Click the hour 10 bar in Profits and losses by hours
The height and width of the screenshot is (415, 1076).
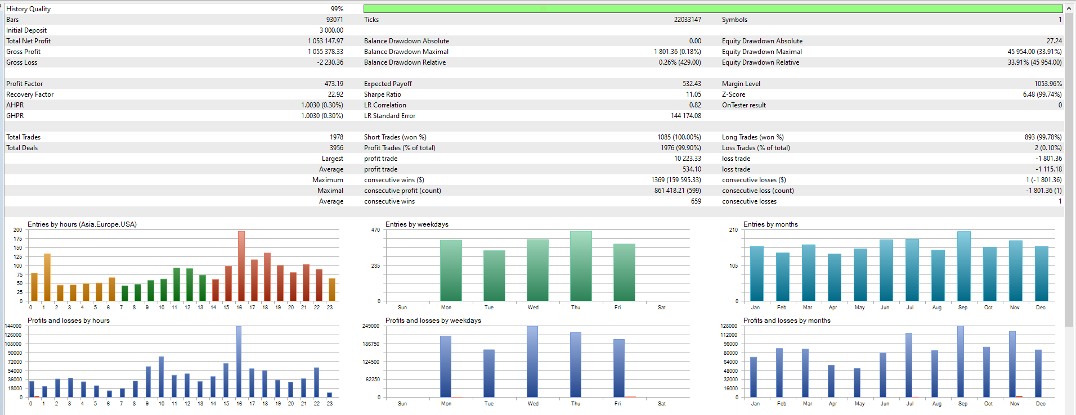click(162, 377)
